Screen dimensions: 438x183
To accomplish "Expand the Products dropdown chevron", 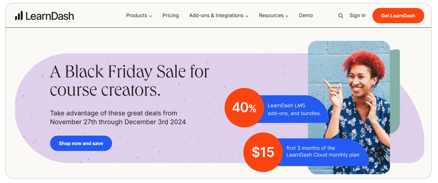I will pos(151,16).
